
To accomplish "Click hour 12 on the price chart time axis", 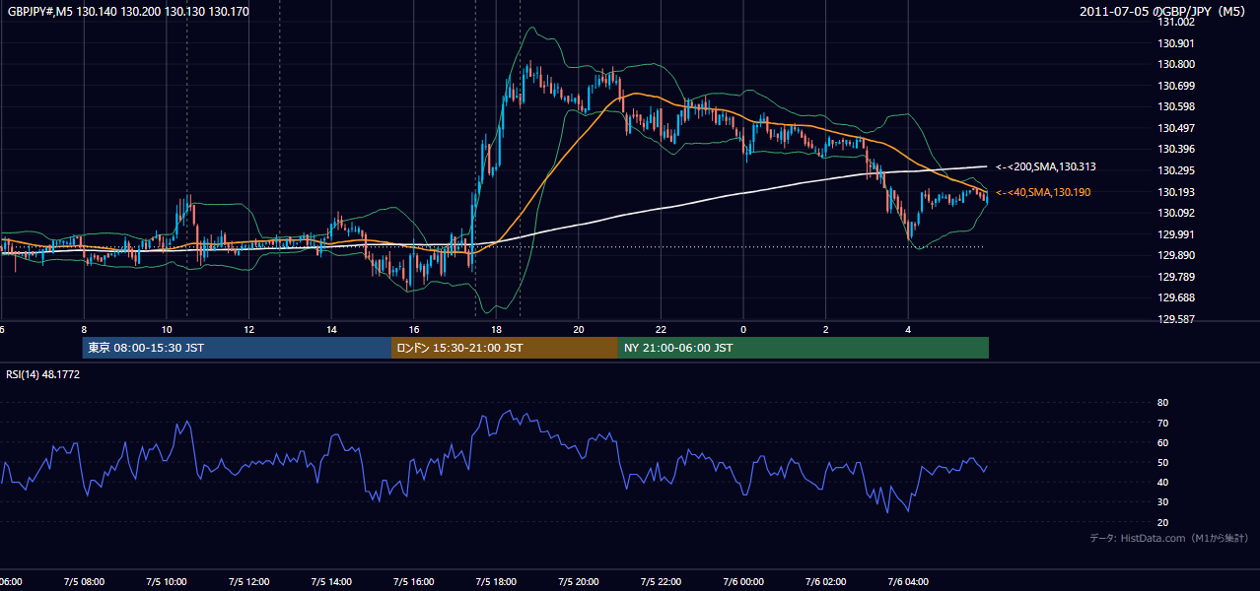I will 248,329.
